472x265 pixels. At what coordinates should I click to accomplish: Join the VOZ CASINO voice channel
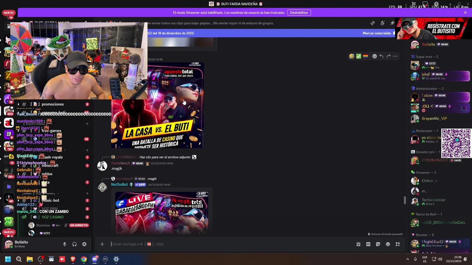(x=52, y=217)
